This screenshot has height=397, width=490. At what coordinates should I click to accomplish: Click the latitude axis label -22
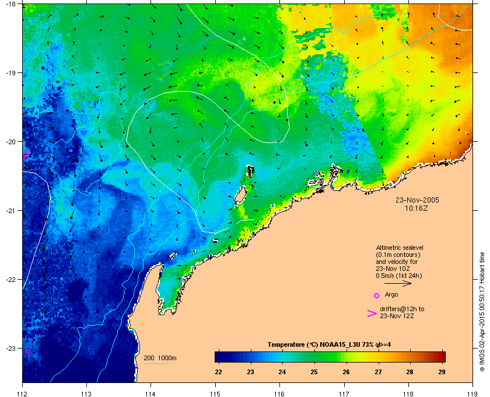point(11,279)
